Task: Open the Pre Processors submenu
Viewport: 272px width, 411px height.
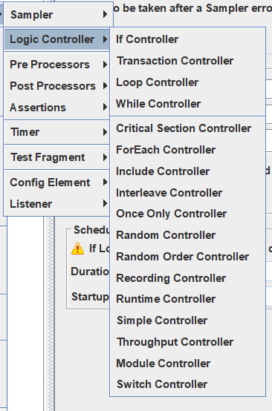Action: pos(57,65)
